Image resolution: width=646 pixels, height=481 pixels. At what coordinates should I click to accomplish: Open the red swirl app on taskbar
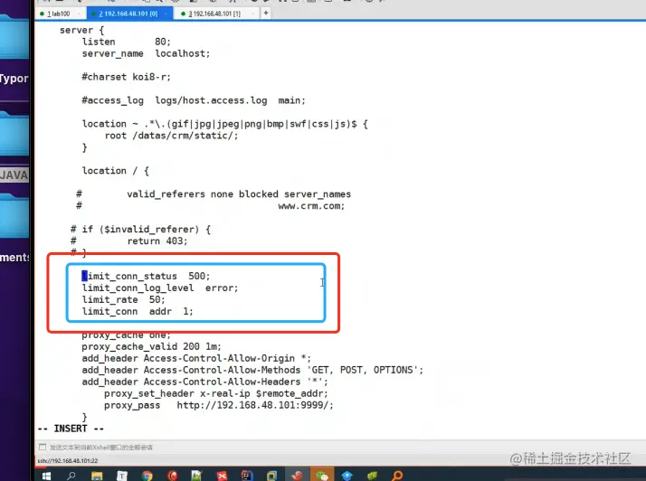(172, 476)
